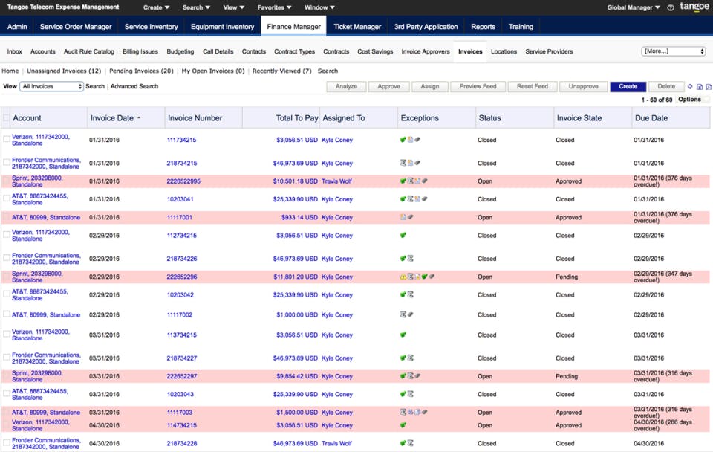Click the sort arrow on Invoice Date
This screenshot has width=713, height=452.
(139, 118)
